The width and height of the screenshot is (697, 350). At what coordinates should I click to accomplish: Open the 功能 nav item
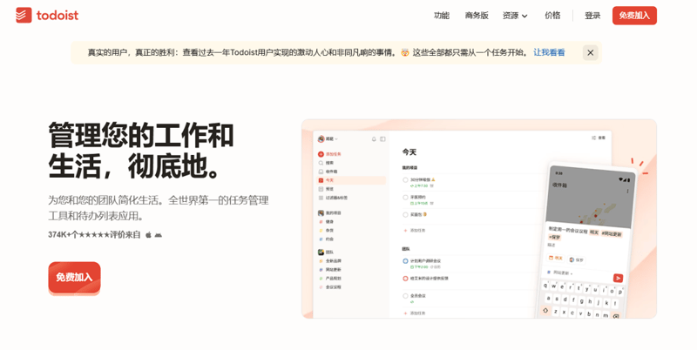coord(442,16)
